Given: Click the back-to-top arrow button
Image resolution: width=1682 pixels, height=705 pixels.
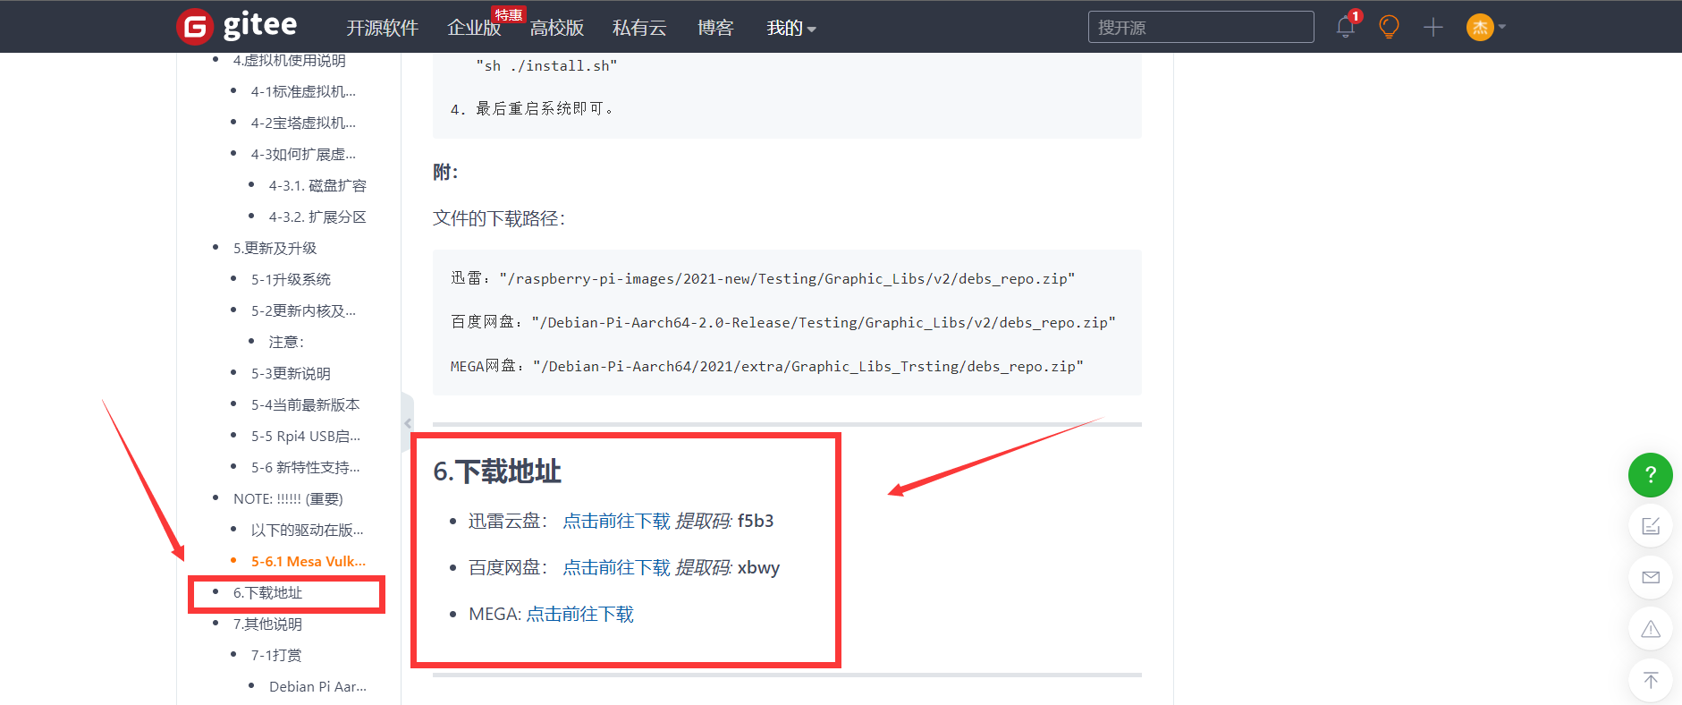Looking at the screenshot, I should point(1651,680).
